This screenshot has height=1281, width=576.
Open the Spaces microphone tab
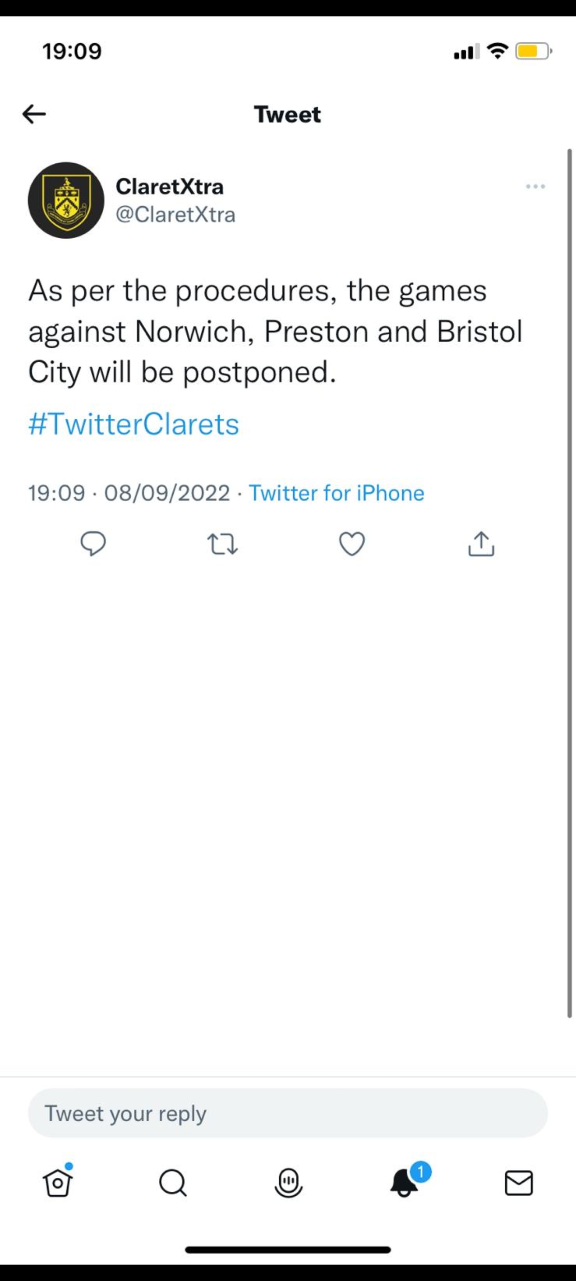[x=288, y=1182]
